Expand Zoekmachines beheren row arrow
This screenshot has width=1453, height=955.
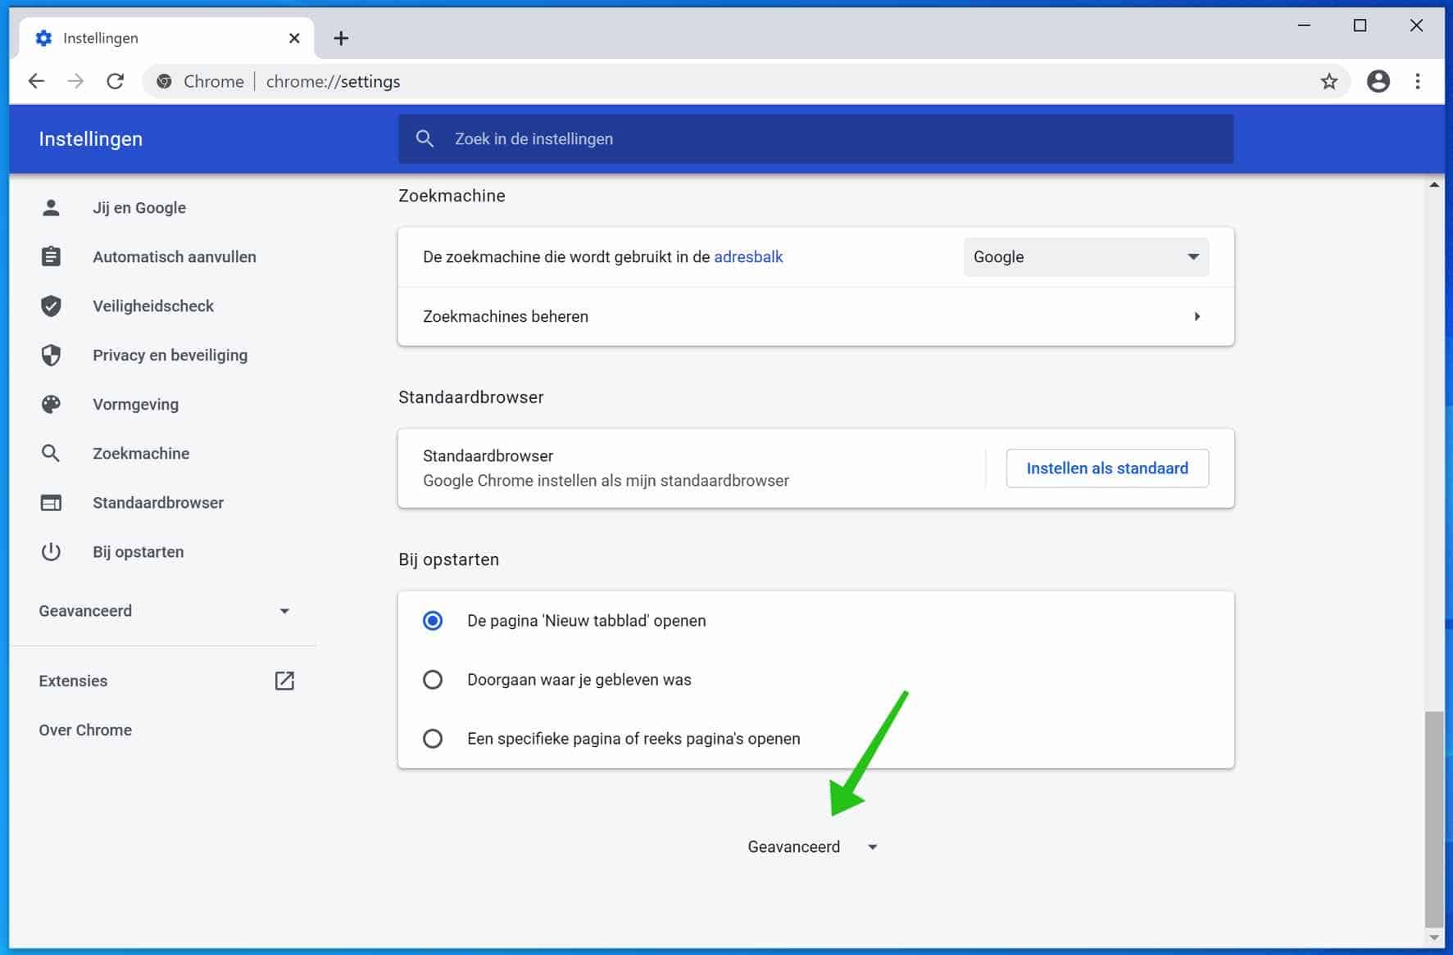coord(1197,316)
